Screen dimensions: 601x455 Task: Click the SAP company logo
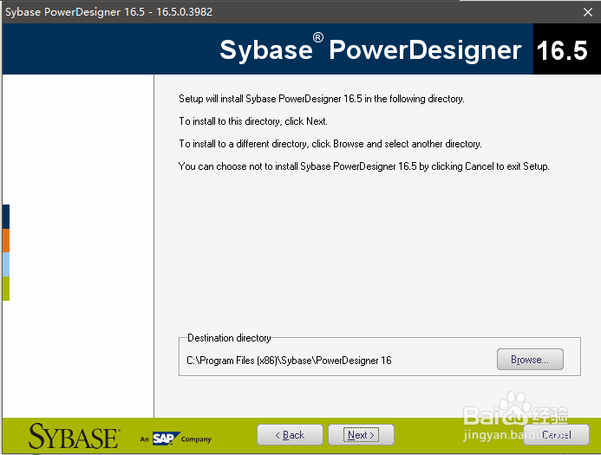point(176,439)
